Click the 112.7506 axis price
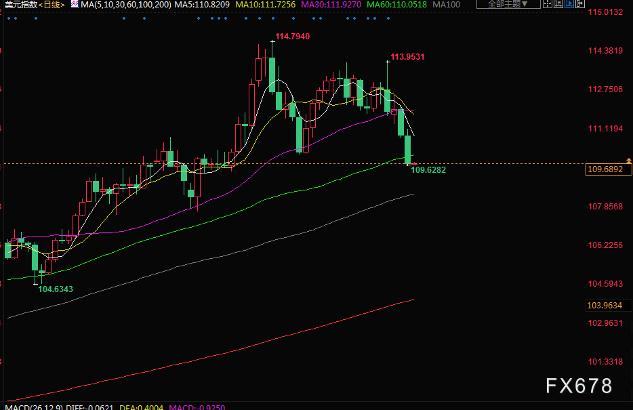The height and width of the screenshot is (410, 633). coord(605,89)
